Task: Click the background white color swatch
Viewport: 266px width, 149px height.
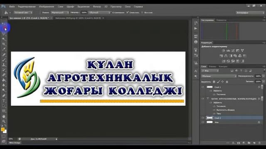Action: [5, 132]
